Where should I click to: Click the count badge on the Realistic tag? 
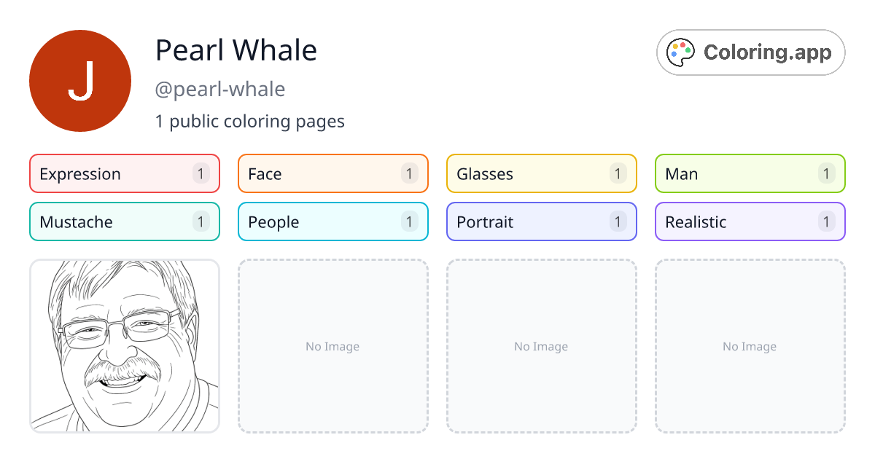pyautogui.click(x=826, y=221)
